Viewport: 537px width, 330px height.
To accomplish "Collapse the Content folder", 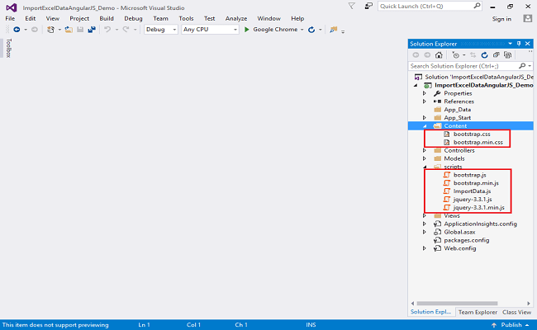I will point(425,126).
